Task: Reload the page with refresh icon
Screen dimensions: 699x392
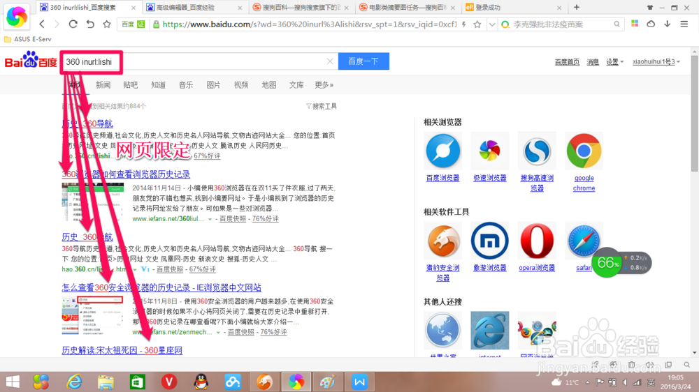Action: pos(73,24)
